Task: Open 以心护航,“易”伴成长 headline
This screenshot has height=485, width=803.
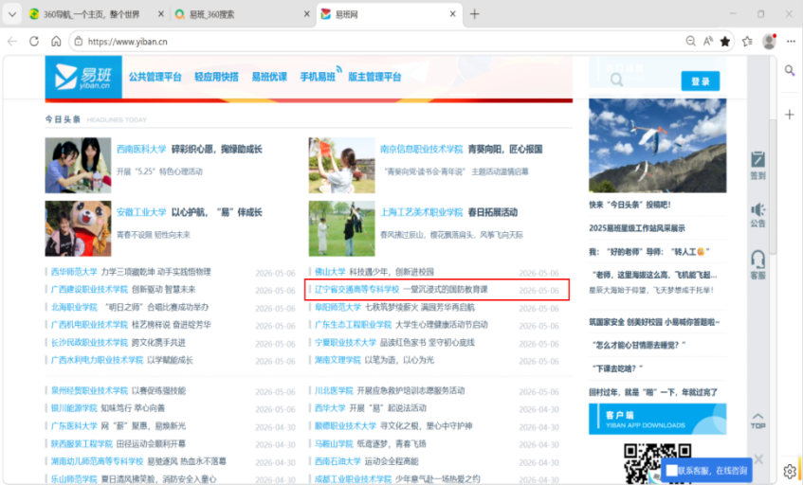Action: click(x=216, y=212)
